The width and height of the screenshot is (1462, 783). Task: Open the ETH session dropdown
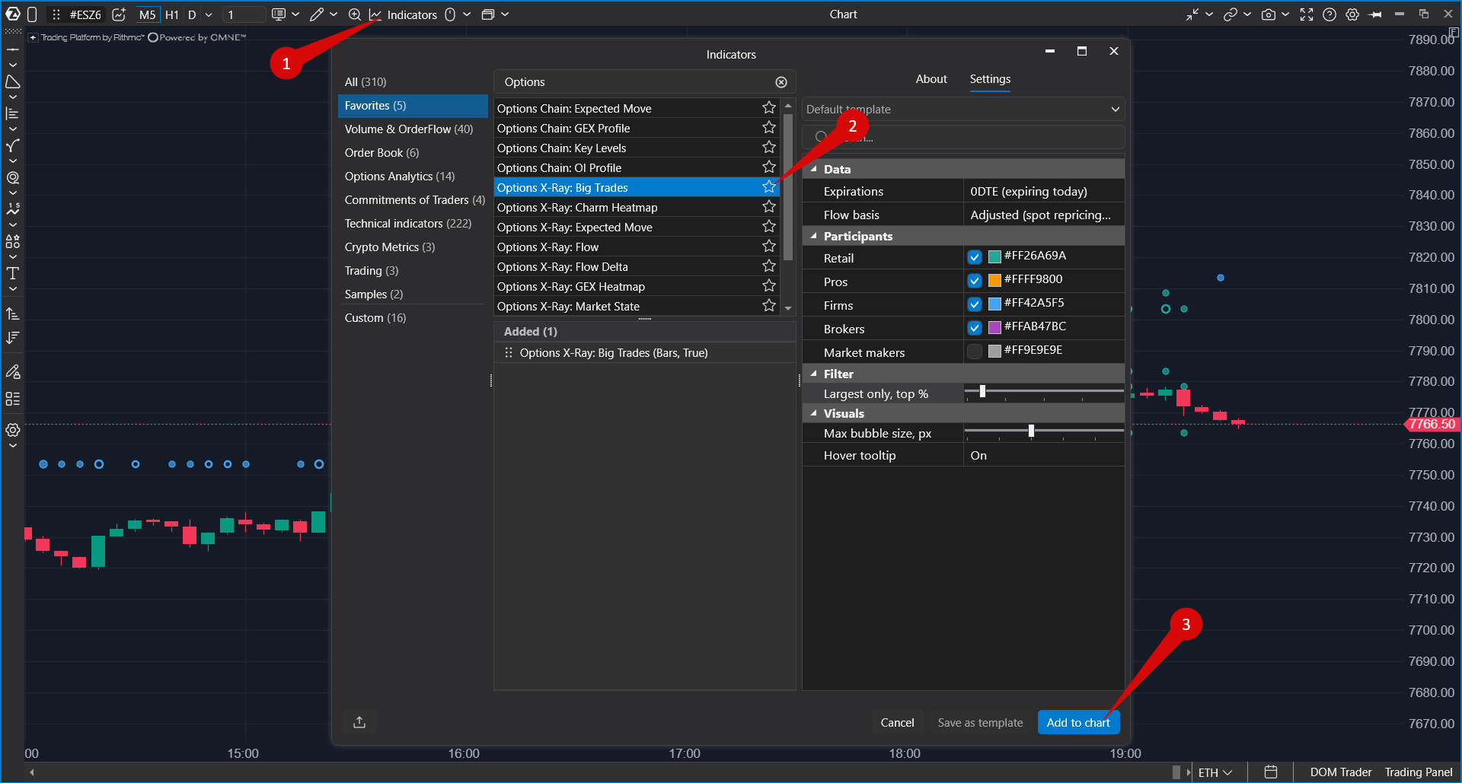(x=1215, y=772)
